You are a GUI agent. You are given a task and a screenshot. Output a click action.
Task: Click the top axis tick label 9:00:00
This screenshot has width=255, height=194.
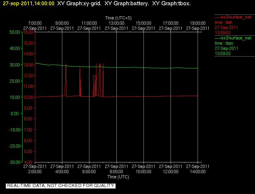(x=62, y=23)
